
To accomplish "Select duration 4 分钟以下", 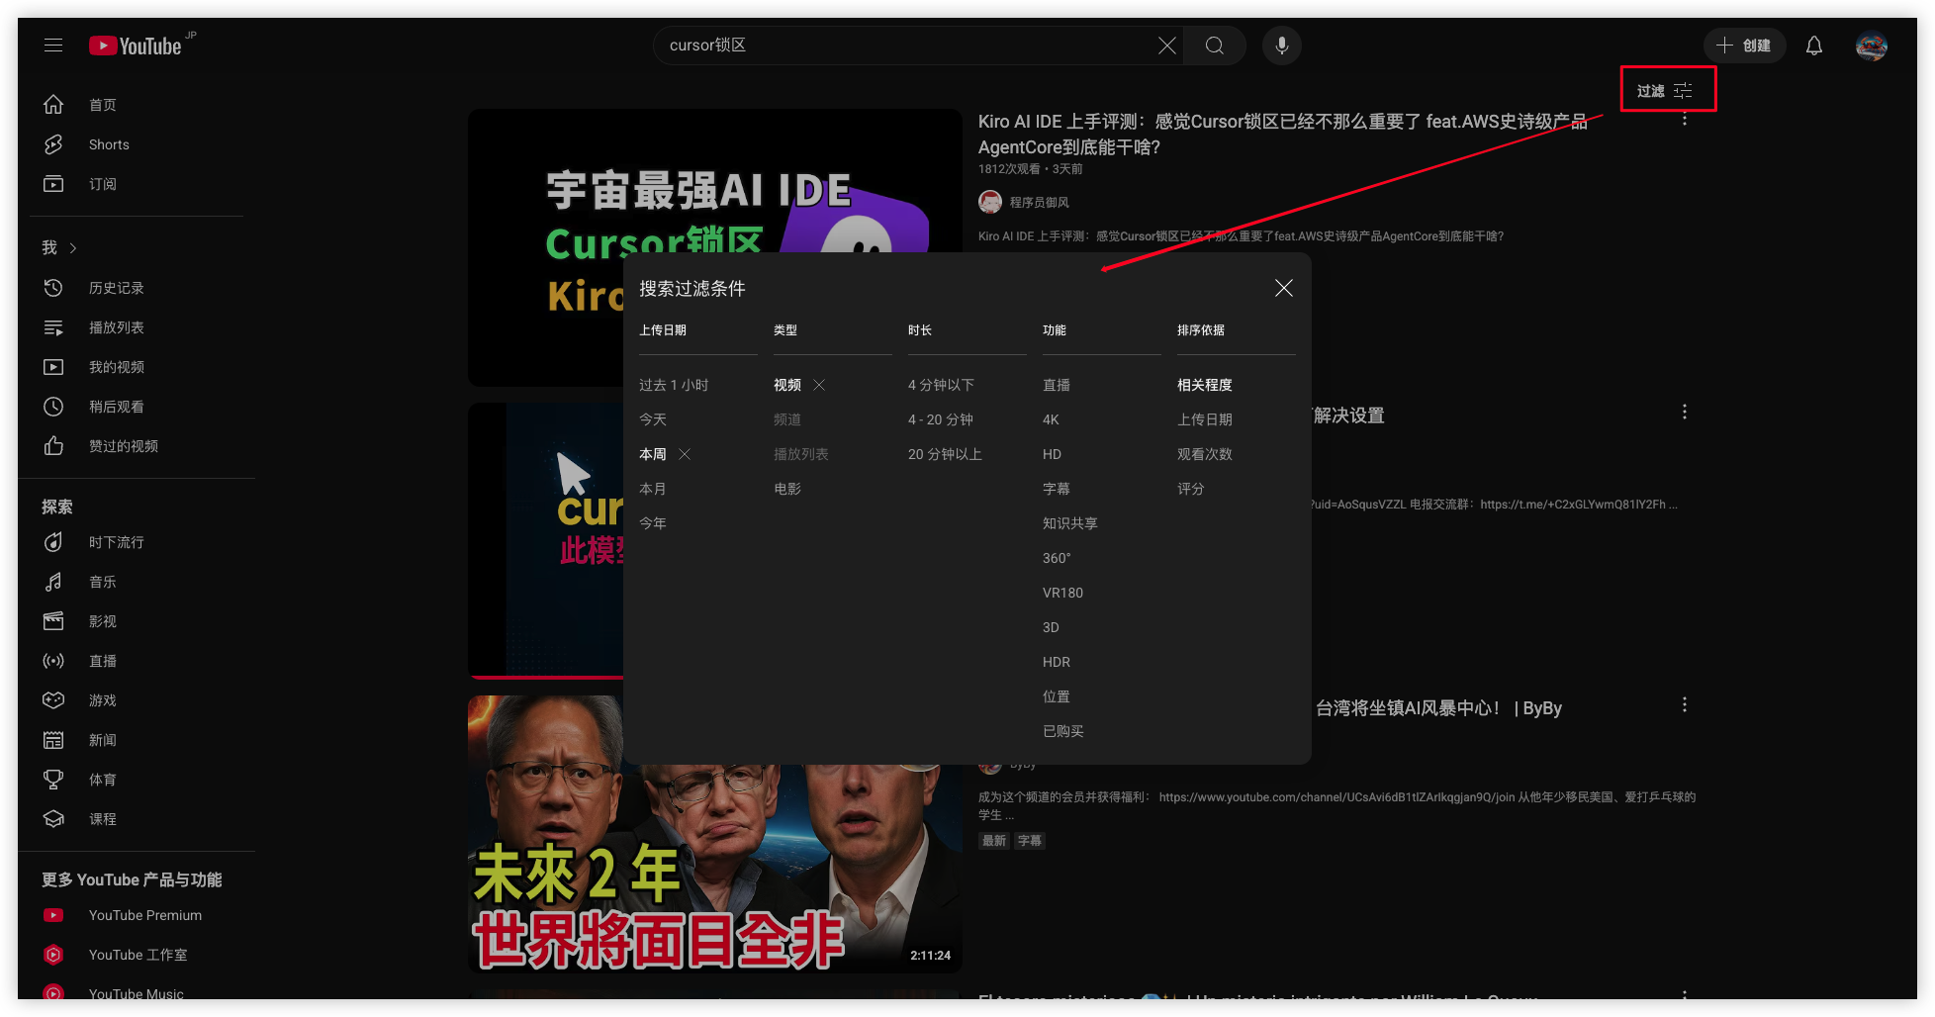I will (x=941, y=385).
